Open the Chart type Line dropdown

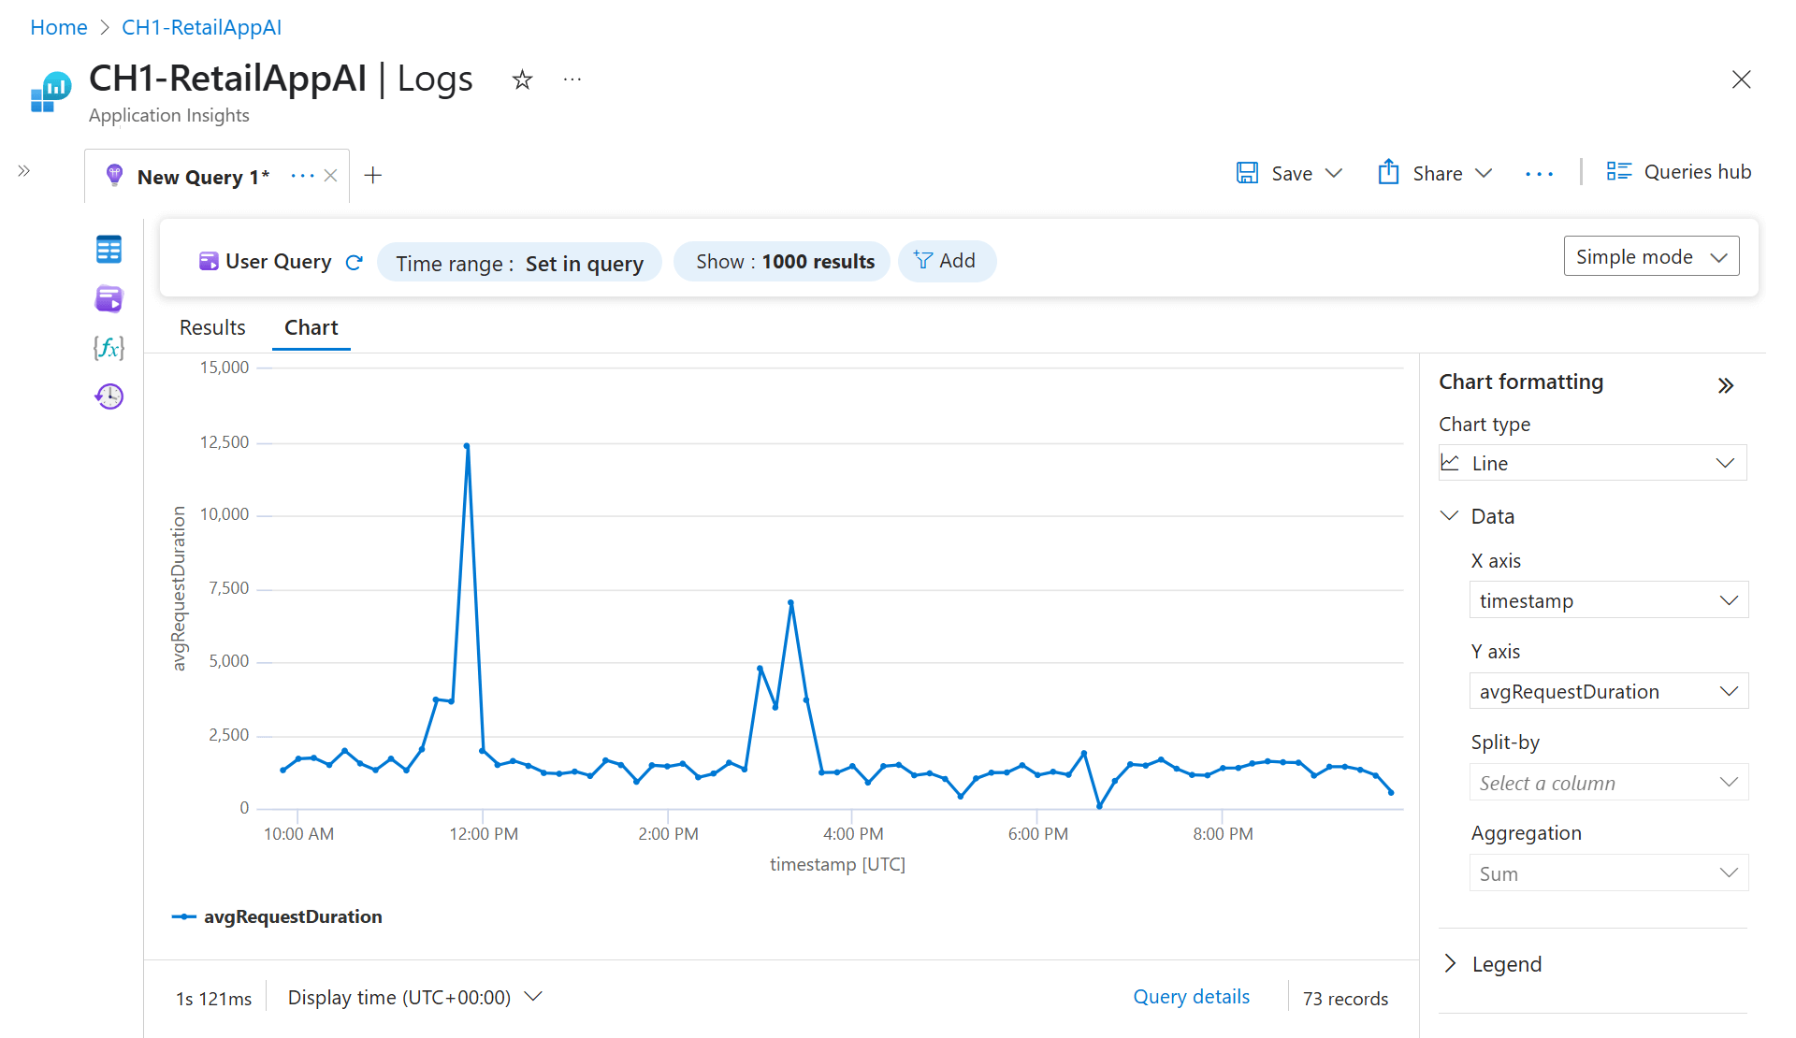click(x=1592, y=464)
